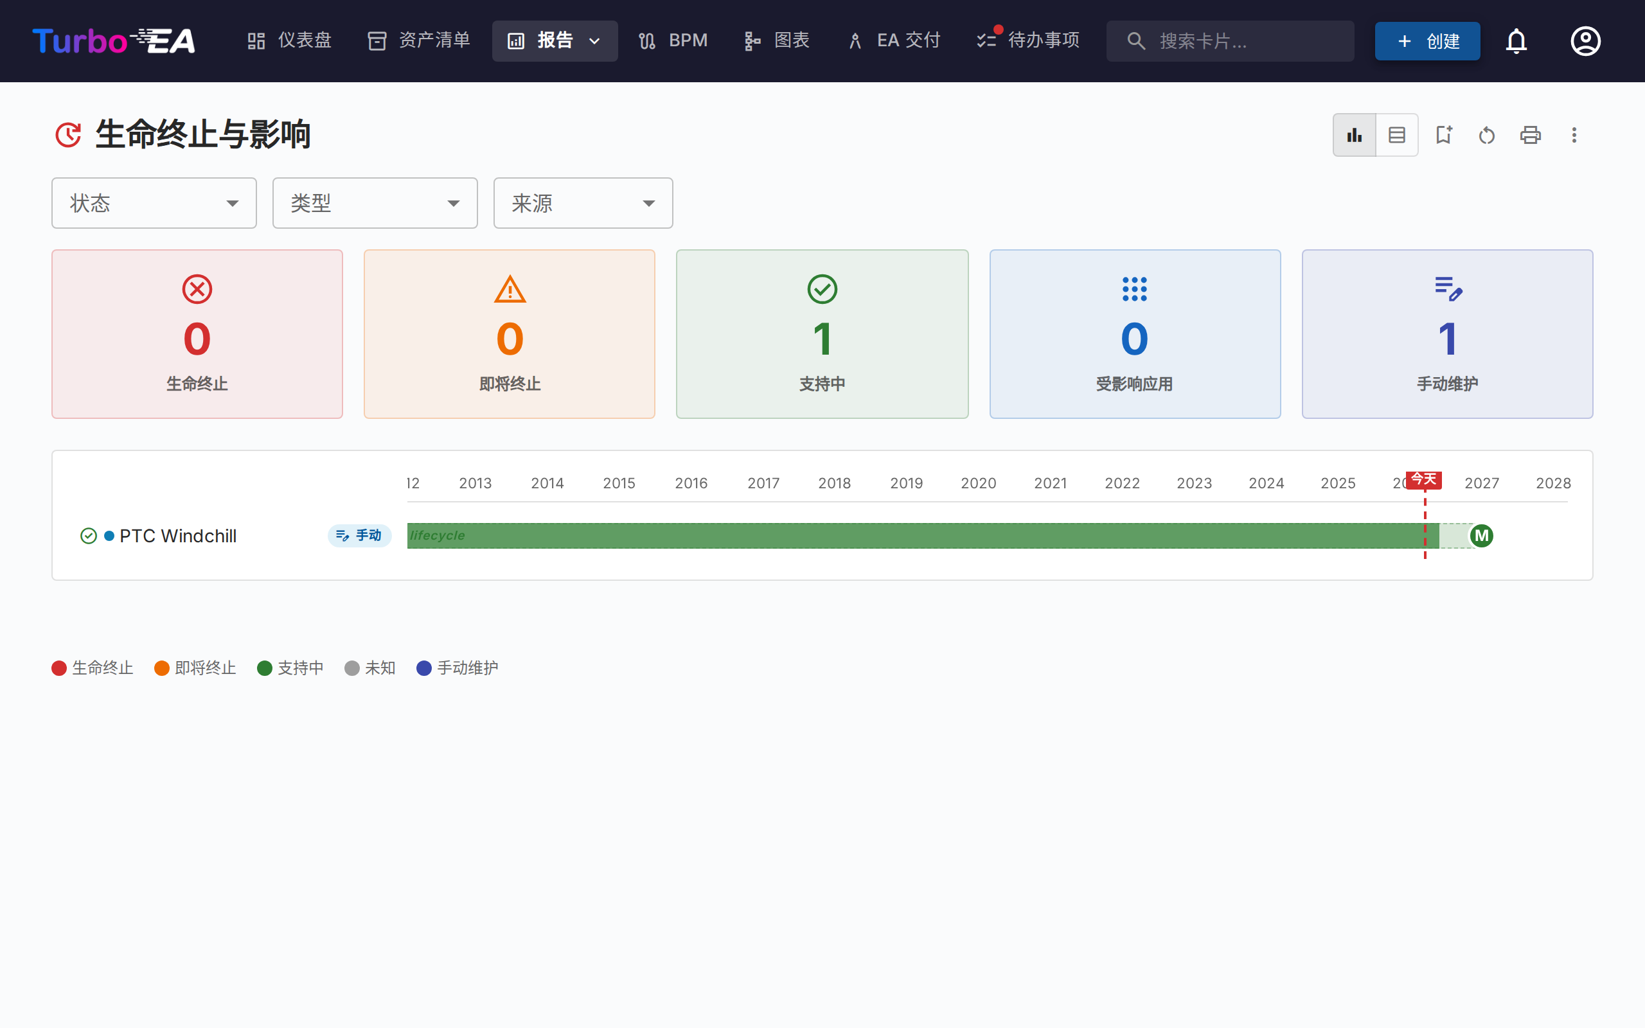Go to the 待办事项 menu item
This screenshot has height=1028, width=1645.
click(1027, 40)
